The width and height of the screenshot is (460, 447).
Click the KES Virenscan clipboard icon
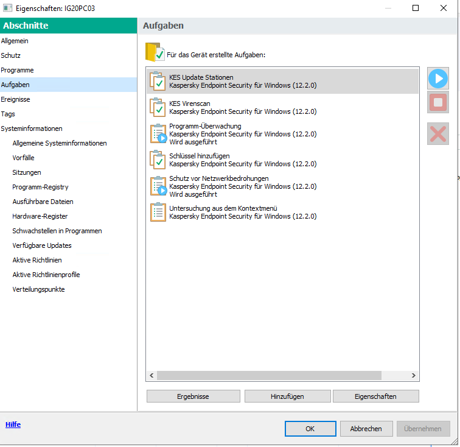158,108
